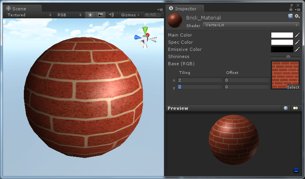
Task: Click the Shininess label
Action: coord(179,56)
